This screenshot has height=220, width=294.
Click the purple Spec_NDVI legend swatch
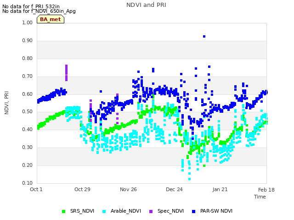tap(151, 211)
